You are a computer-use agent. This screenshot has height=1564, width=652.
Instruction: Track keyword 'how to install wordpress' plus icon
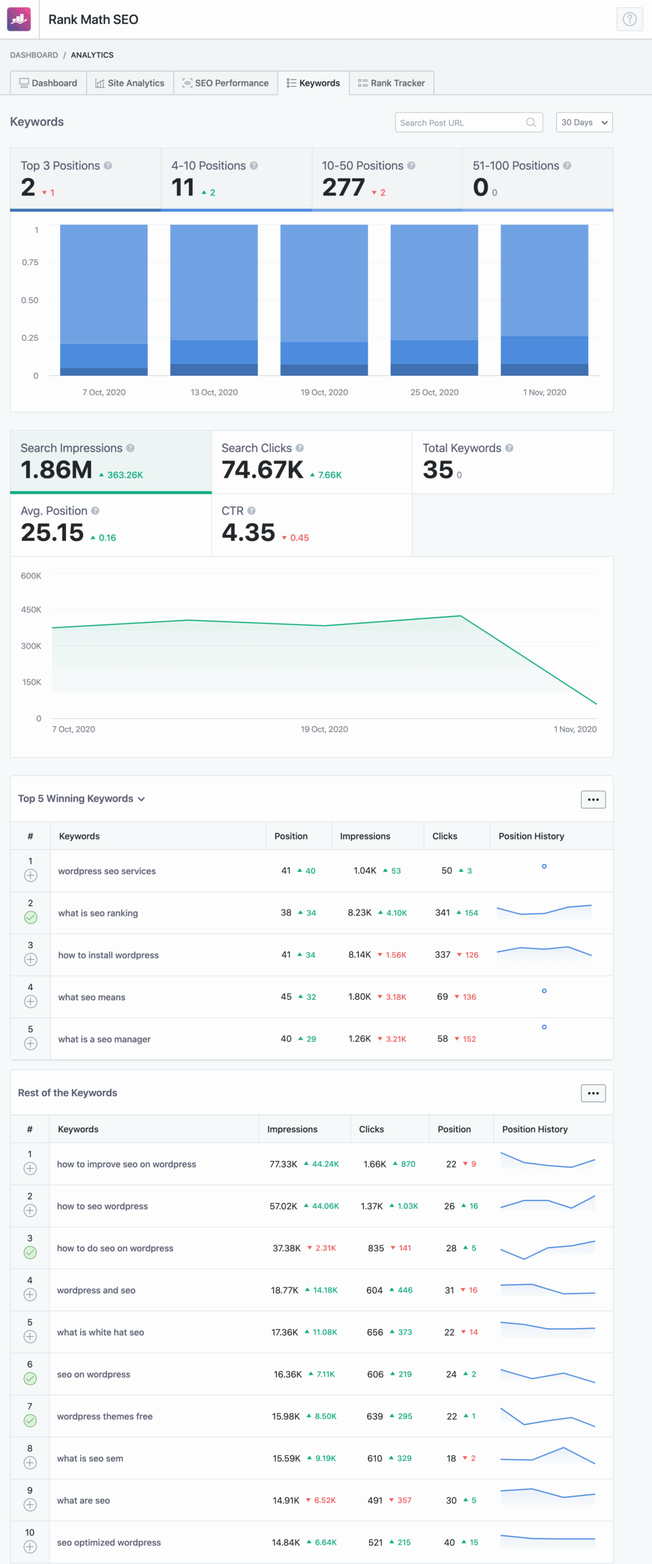[31, 960]
